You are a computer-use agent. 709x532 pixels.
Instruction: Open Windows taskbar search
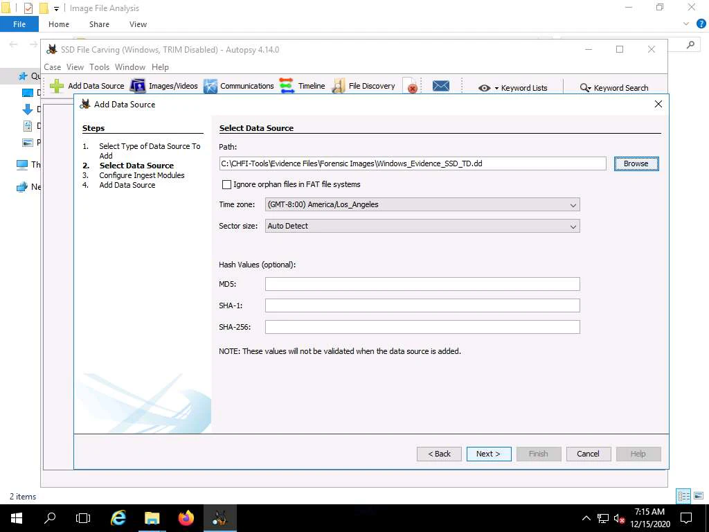click(x=50, y=518)
